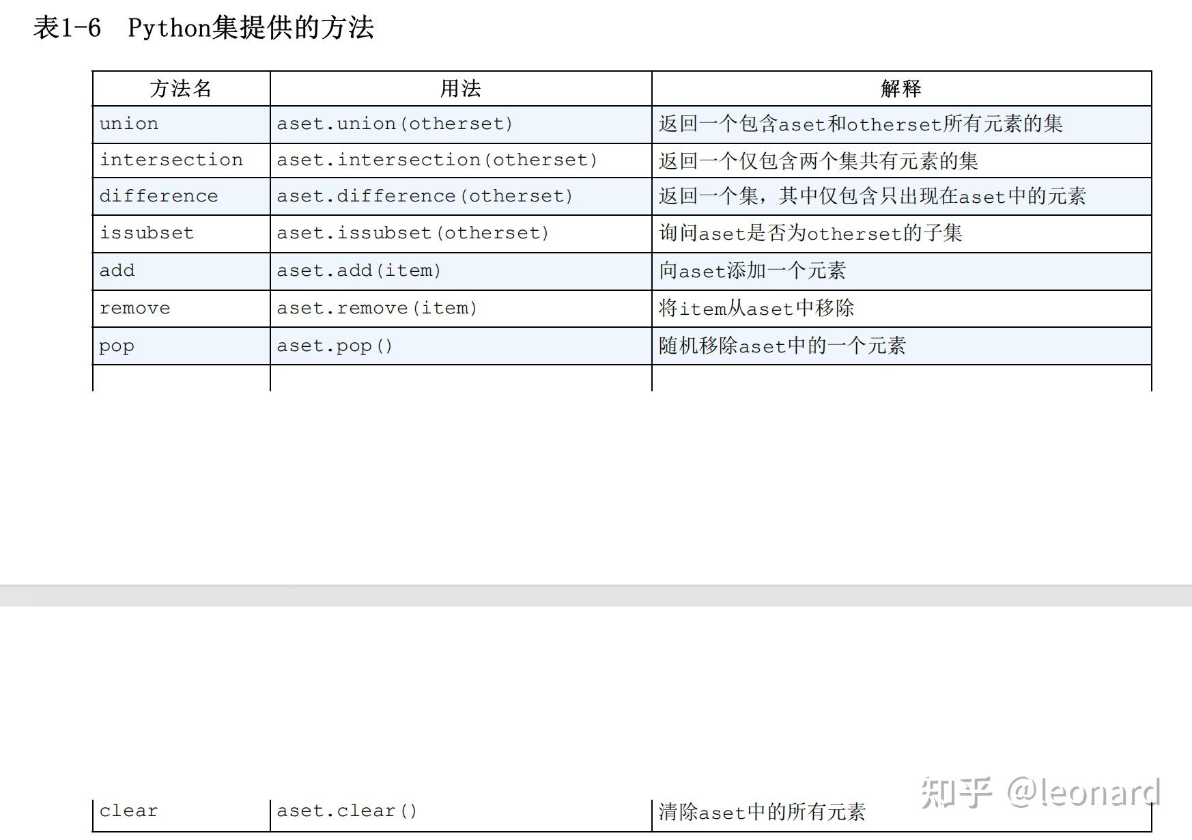Click the clear method name
Image resolution: width=1192 pixels, height=840 pixels.
pyautogui.click(x=128, y=811)
